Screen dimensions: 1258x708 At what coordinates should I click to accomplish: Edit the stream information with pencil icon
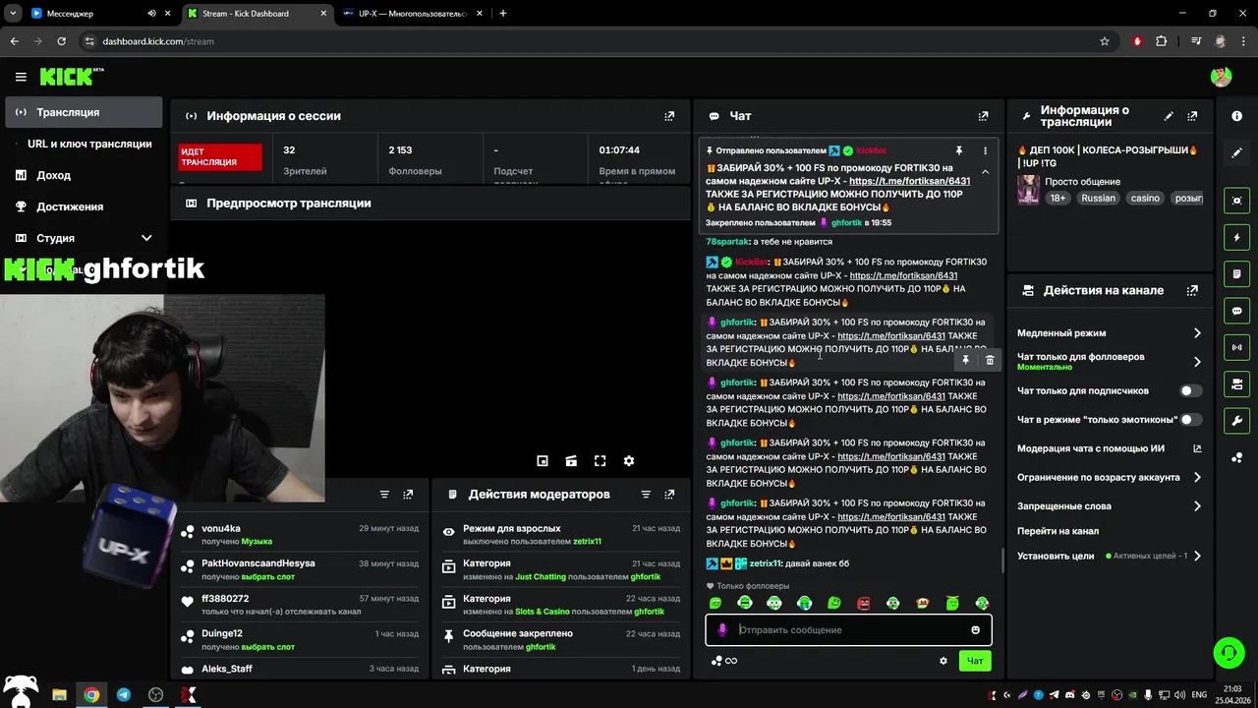[1169, 116]
